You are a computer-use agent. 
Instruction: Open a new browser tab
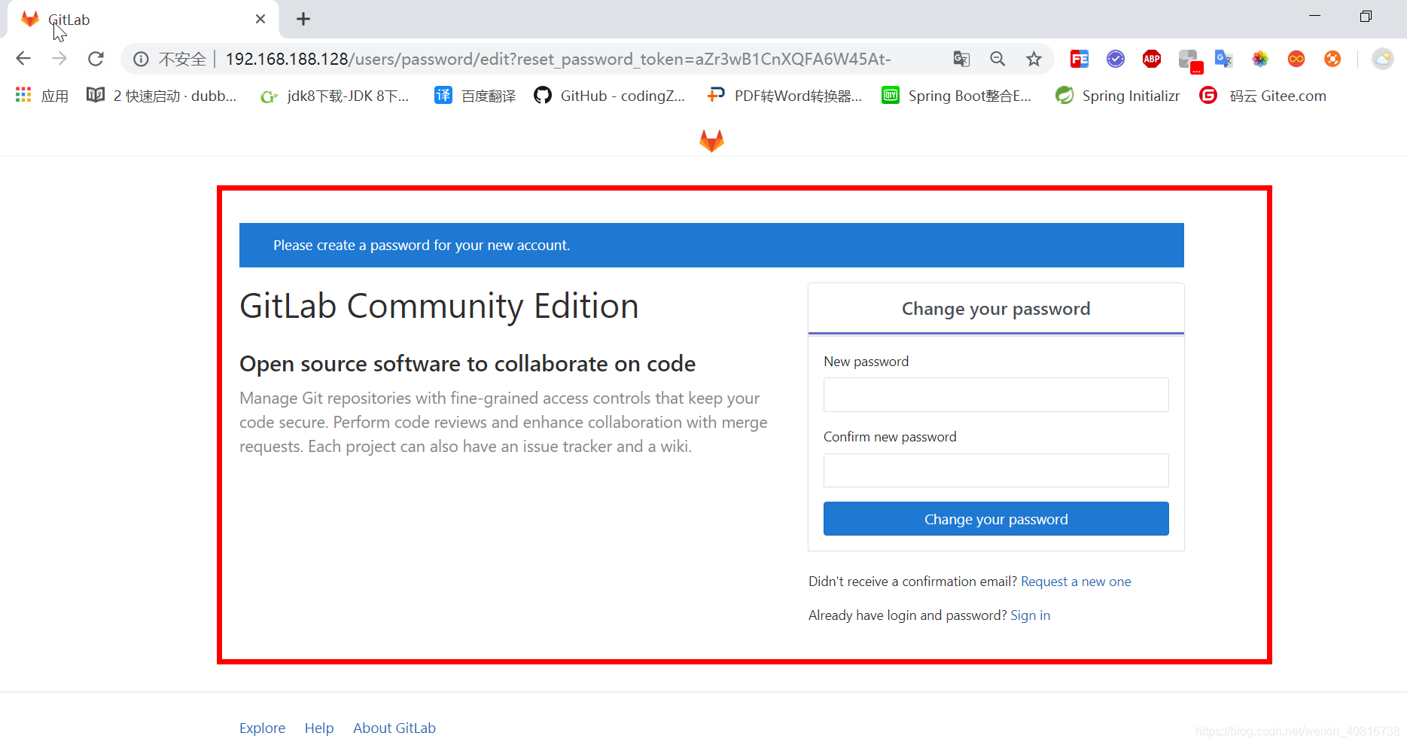(303, 19)
